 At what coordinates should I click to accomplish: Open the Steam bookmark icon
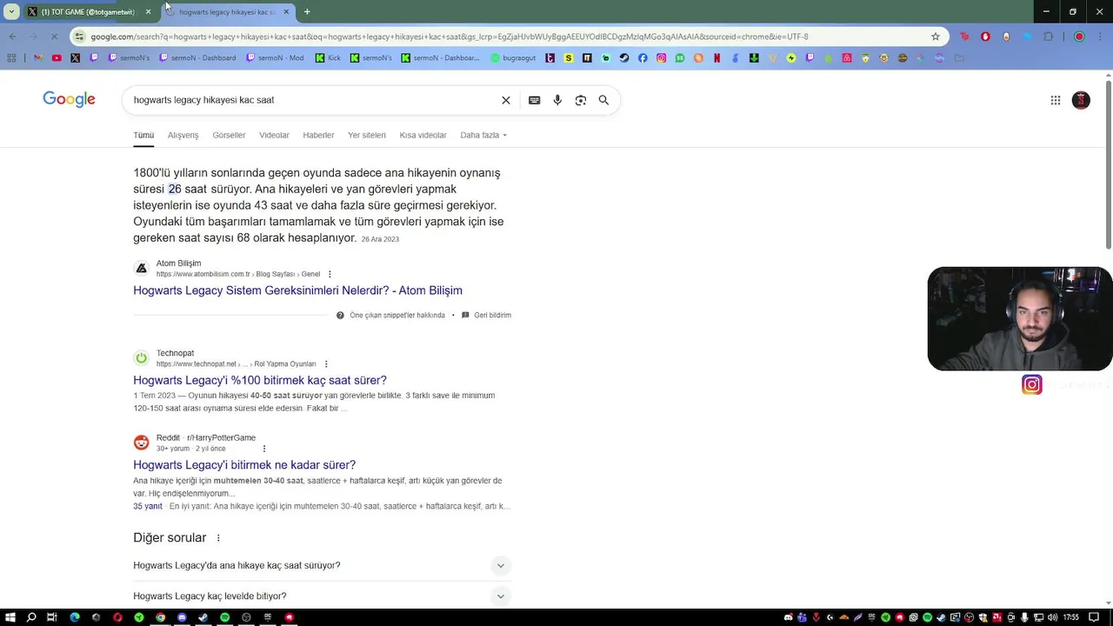[624, 58]
